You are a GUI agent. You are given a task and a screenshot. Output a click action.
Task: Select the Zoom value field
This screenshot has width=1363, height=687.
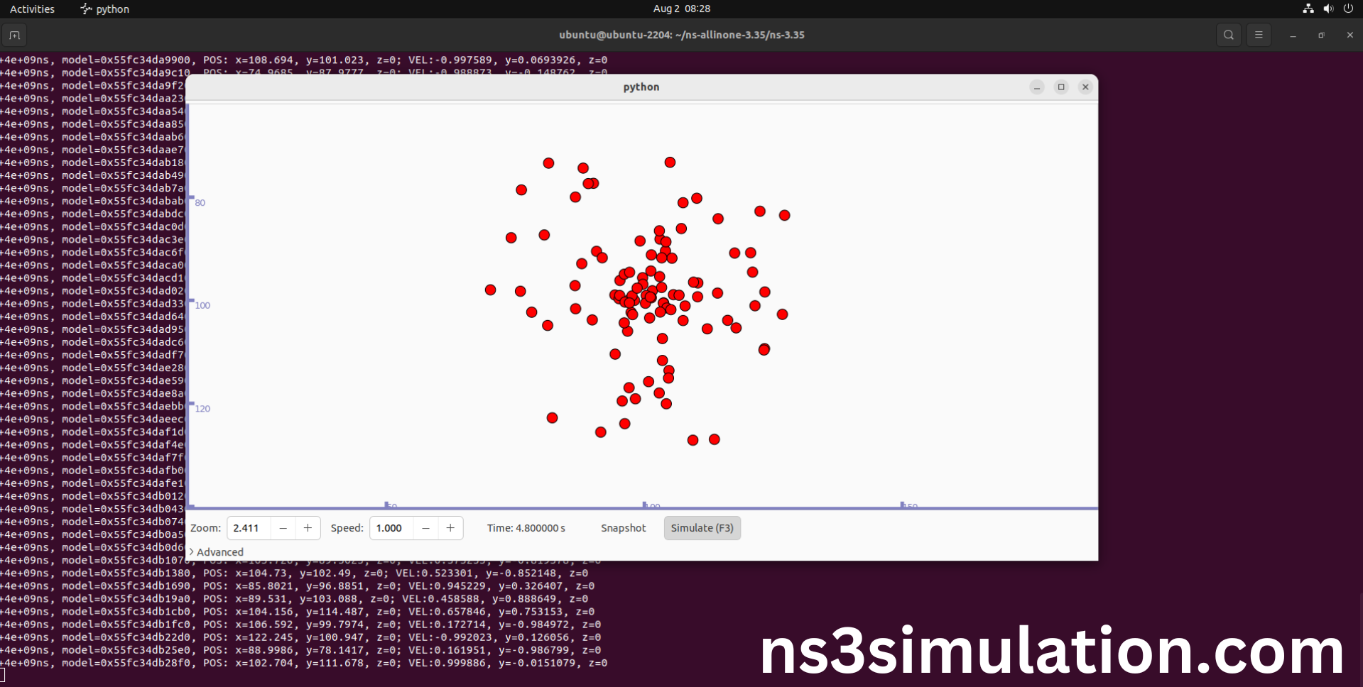(x=246, y=528)
